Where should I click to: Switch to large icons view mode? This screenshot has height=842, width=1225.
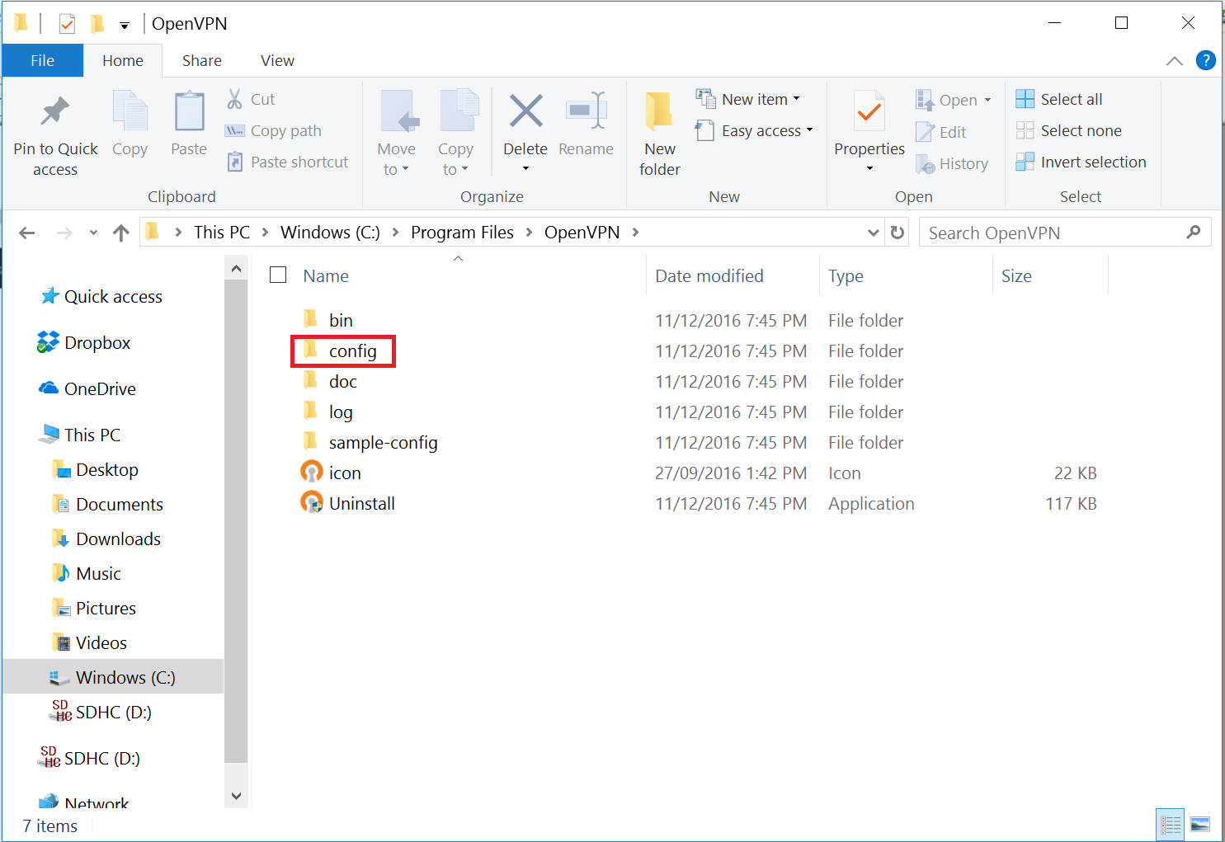coord(1200,824)
